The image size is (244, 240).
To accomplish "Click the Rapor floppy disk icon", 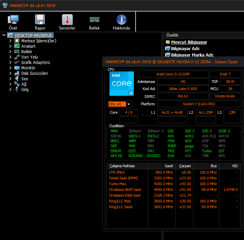I will coord(40,20).
